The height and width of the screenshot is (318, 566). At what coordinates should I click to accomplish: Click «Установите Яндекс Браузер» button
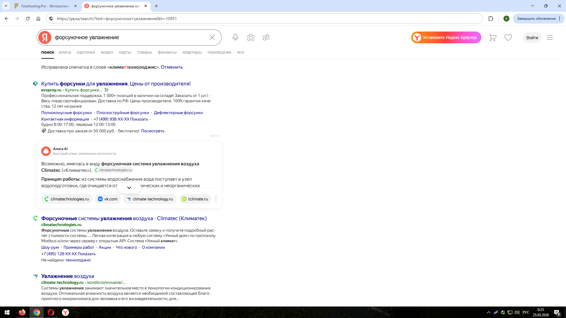click(446, 37)
